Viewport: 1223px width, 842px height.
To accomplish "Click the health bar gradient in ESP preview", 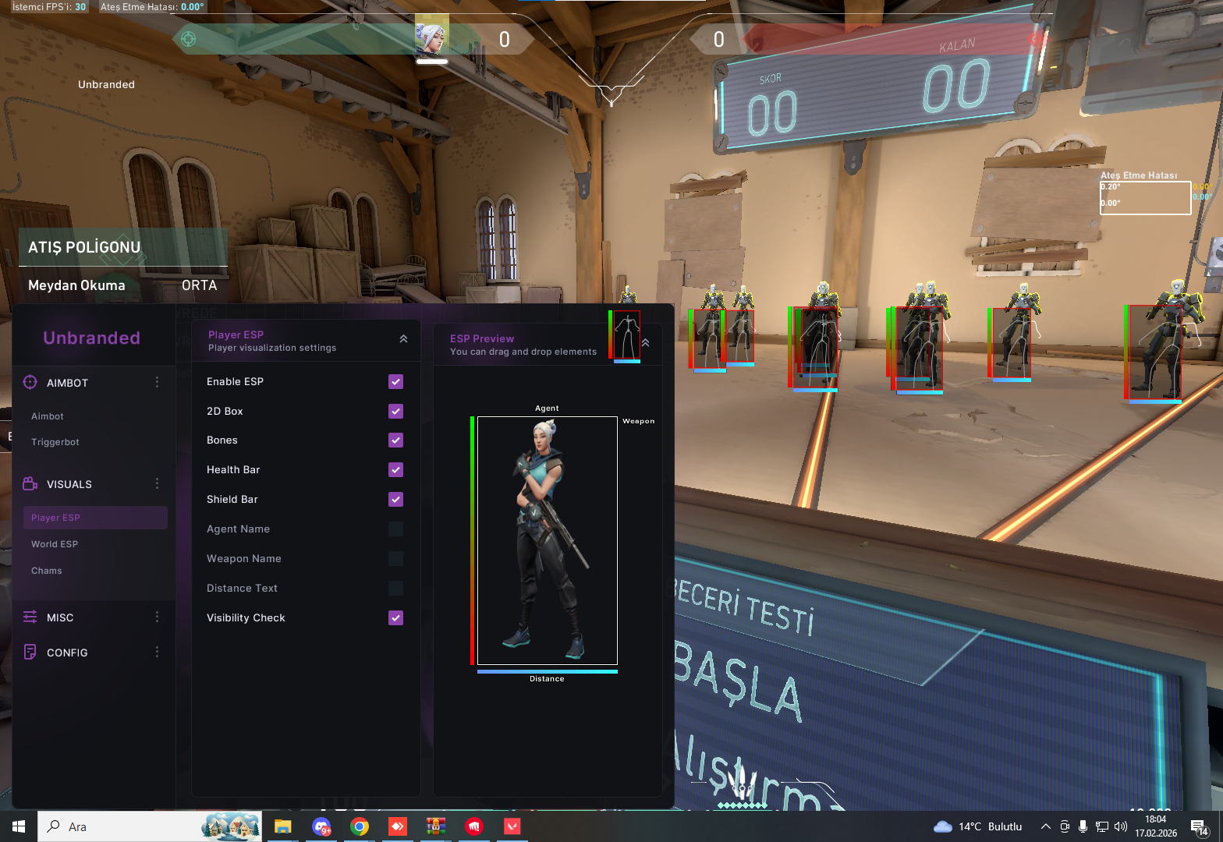I will tap(472, 540).
